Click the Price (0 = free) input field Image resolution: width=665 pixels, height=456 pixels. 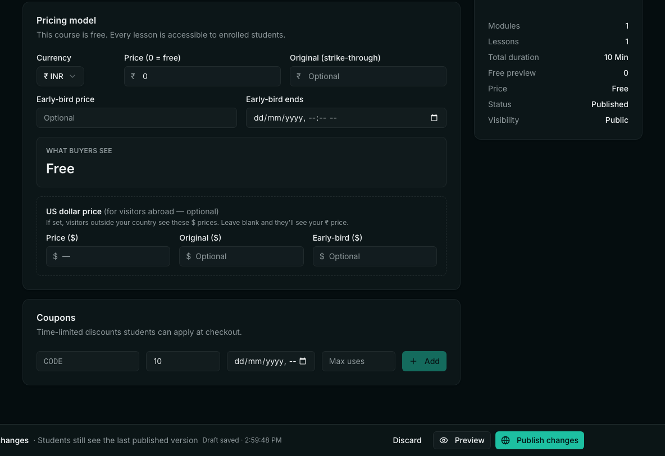coord(202,76)
